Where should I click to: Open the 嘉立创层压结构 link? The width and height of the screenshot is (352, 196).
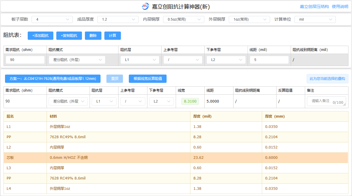point(314,6)
